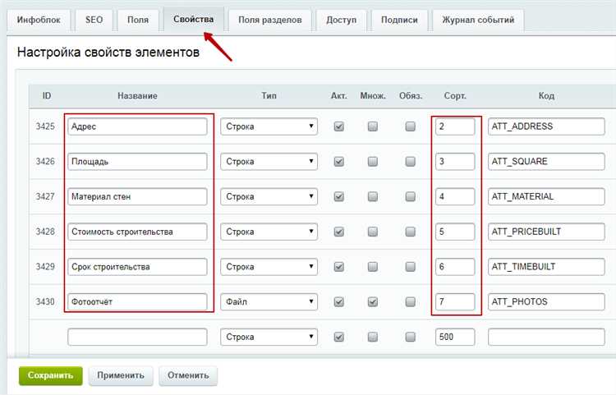616x395 pixels.
Task: Click the green Сохранить button
Action: point(51,375)
